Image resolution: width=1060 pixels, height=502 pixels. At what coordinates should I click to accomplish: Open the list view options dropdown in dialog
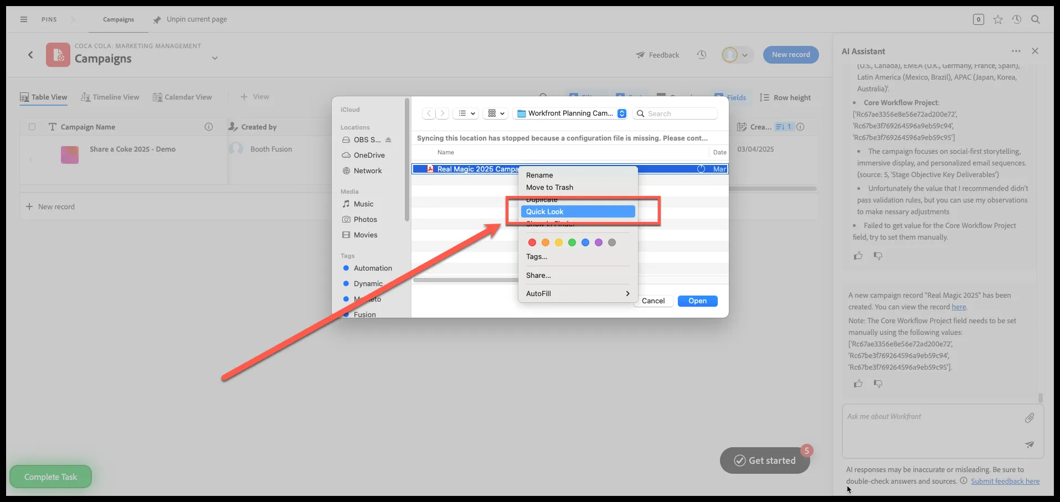467,113
